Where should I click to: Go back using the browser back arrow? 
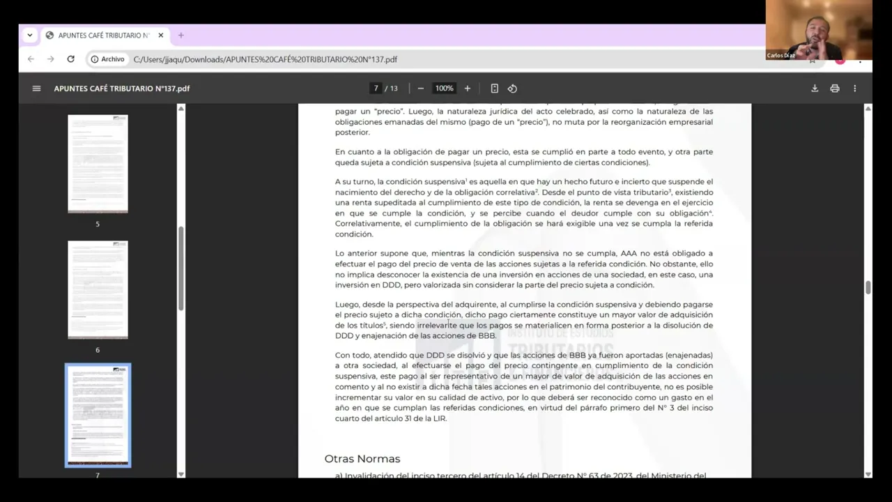(x=31, y=59)
